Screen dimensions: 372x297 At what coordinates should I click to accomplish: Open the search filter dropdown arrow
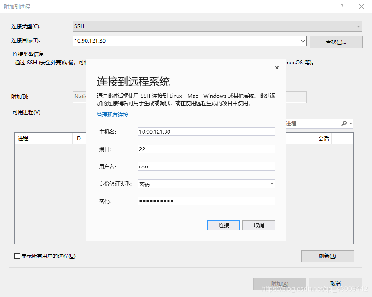click(x=350, y=123)
